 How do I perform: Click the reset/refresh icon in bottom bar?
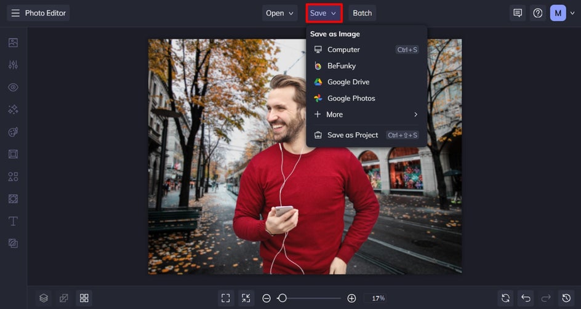(x=505, y=298)
